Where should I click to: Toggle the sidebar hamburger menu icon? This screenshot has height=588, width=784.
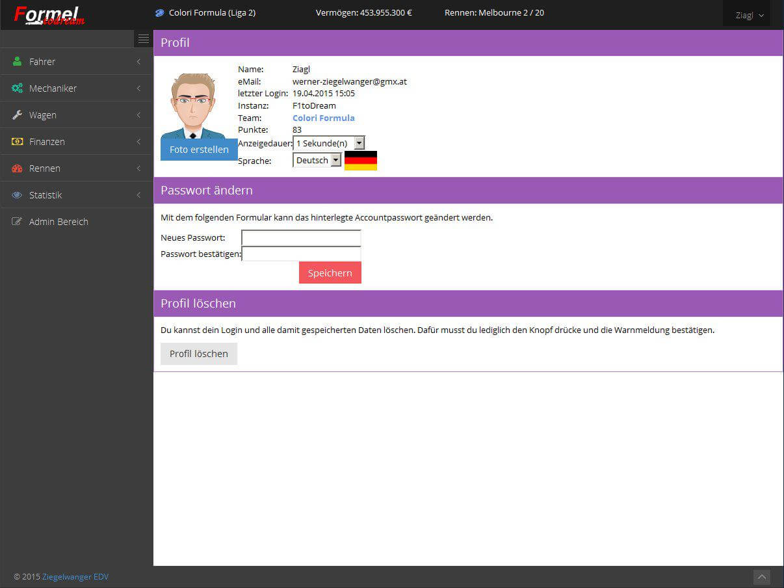click(x=144, y=39)
